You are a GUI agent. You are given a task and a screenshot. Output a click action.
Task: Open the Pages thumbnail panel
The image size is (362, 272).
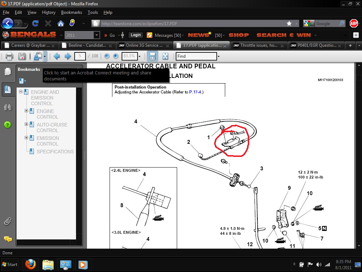7,72
